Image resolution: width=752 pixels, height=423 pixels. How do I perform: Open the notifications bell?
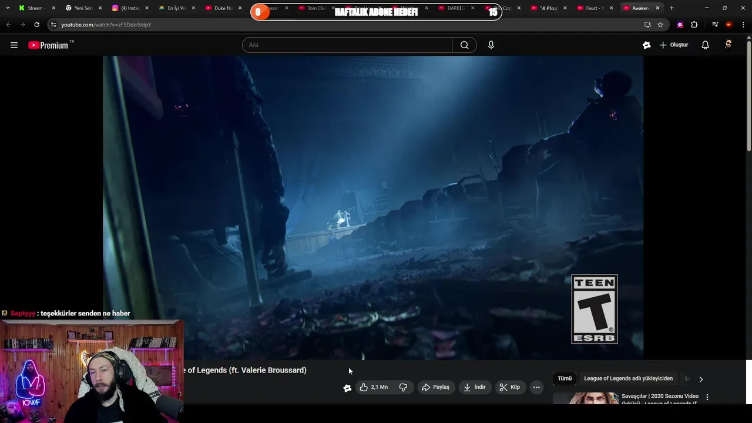(705, 45)
